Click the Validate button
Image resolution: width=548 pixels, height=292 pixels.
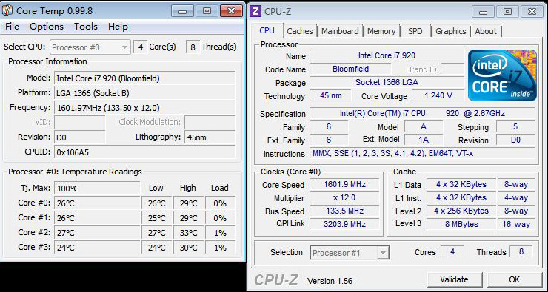click(x=455, y=279)
